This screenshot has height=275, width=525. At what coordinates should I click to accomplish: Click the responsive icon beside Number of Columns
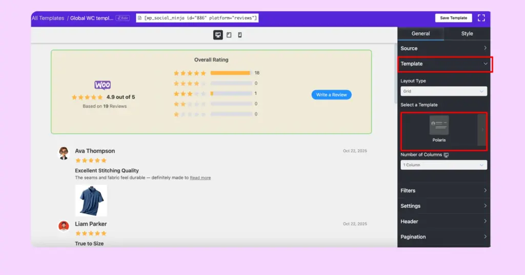(x=446, y=155)
